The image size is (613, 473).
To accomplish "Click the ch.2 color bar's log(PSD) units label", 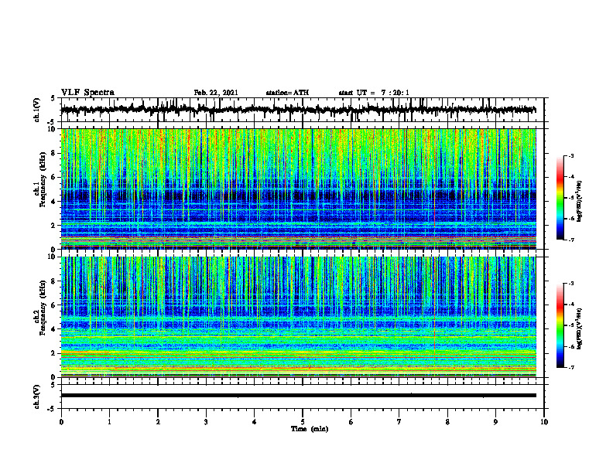I will [x=580, y=328].
